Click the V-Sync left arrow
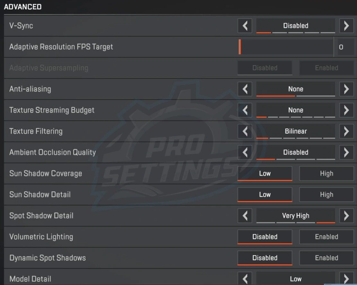The width and height of the screenshot is (357, 285). 245,26
